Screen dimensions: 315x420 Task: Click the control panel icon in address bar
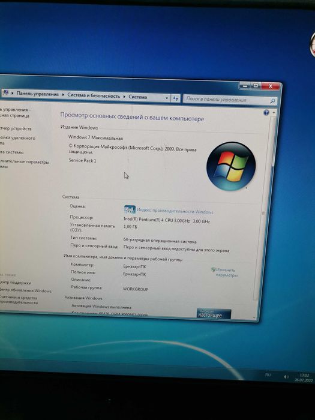pos(5,92)
